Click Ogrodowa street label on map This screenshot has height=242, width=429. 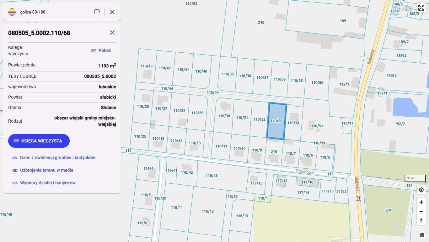(305, 172)
